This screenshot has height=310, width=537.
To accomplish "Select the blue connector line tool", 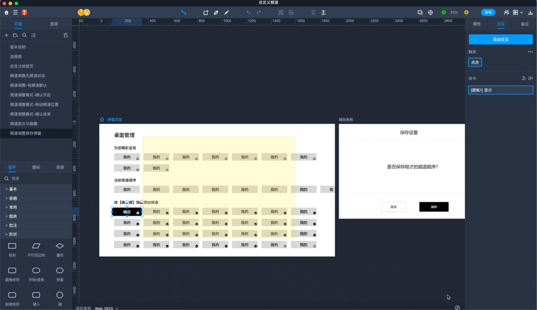I will pos(184,12).
